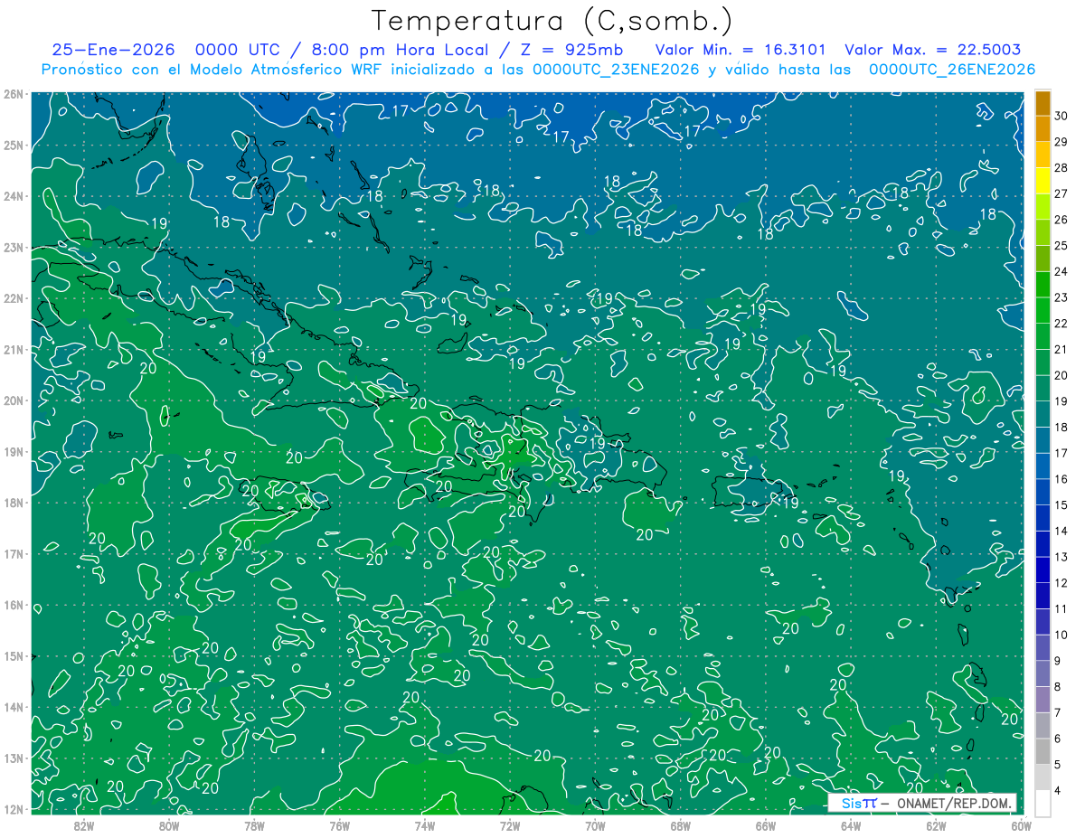The height and width of the screenshot is (838, 1085).
Task: Click the "0000 UTC" time in subtitle
Action: (x=238, y=51)
